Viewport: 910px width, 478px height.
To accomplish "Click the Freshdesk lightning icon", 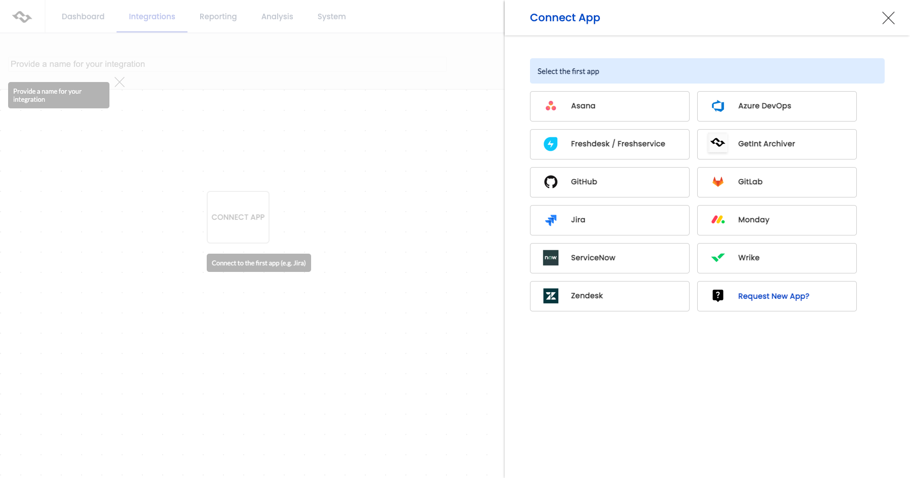I will [551, 144].
